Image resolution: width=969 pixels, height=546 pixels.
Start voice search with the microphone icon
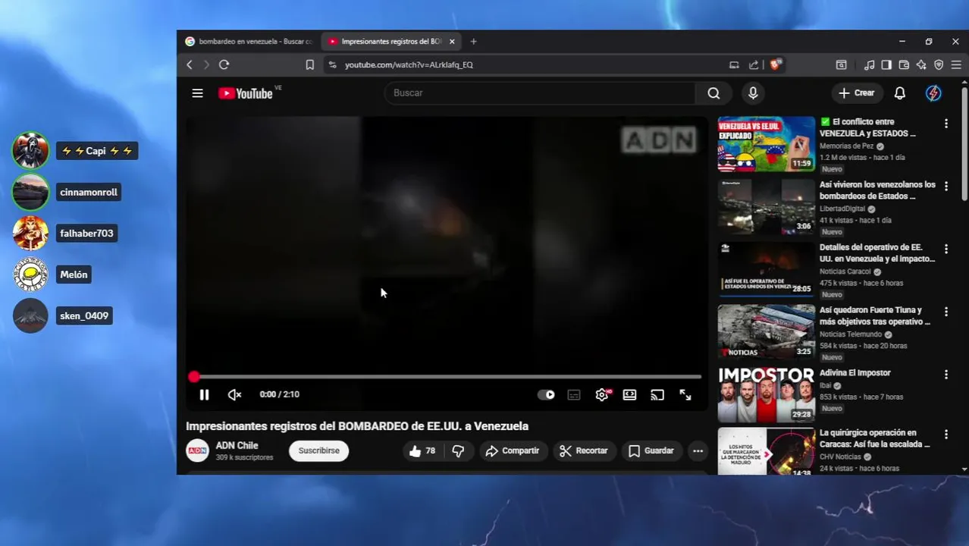tap(753, 93)
